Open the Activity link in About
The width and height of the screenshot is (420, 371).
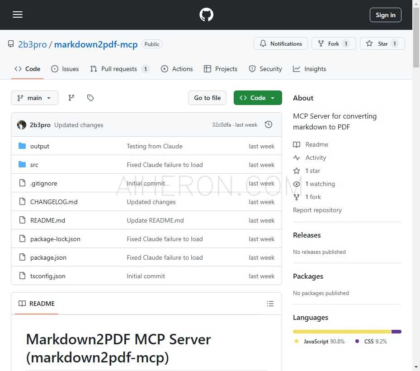click(310, 157)
